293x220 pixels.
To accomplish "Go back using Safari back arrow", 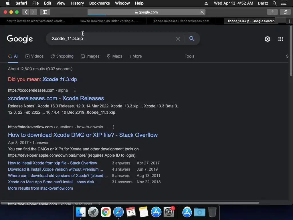I will click(26, 12).
